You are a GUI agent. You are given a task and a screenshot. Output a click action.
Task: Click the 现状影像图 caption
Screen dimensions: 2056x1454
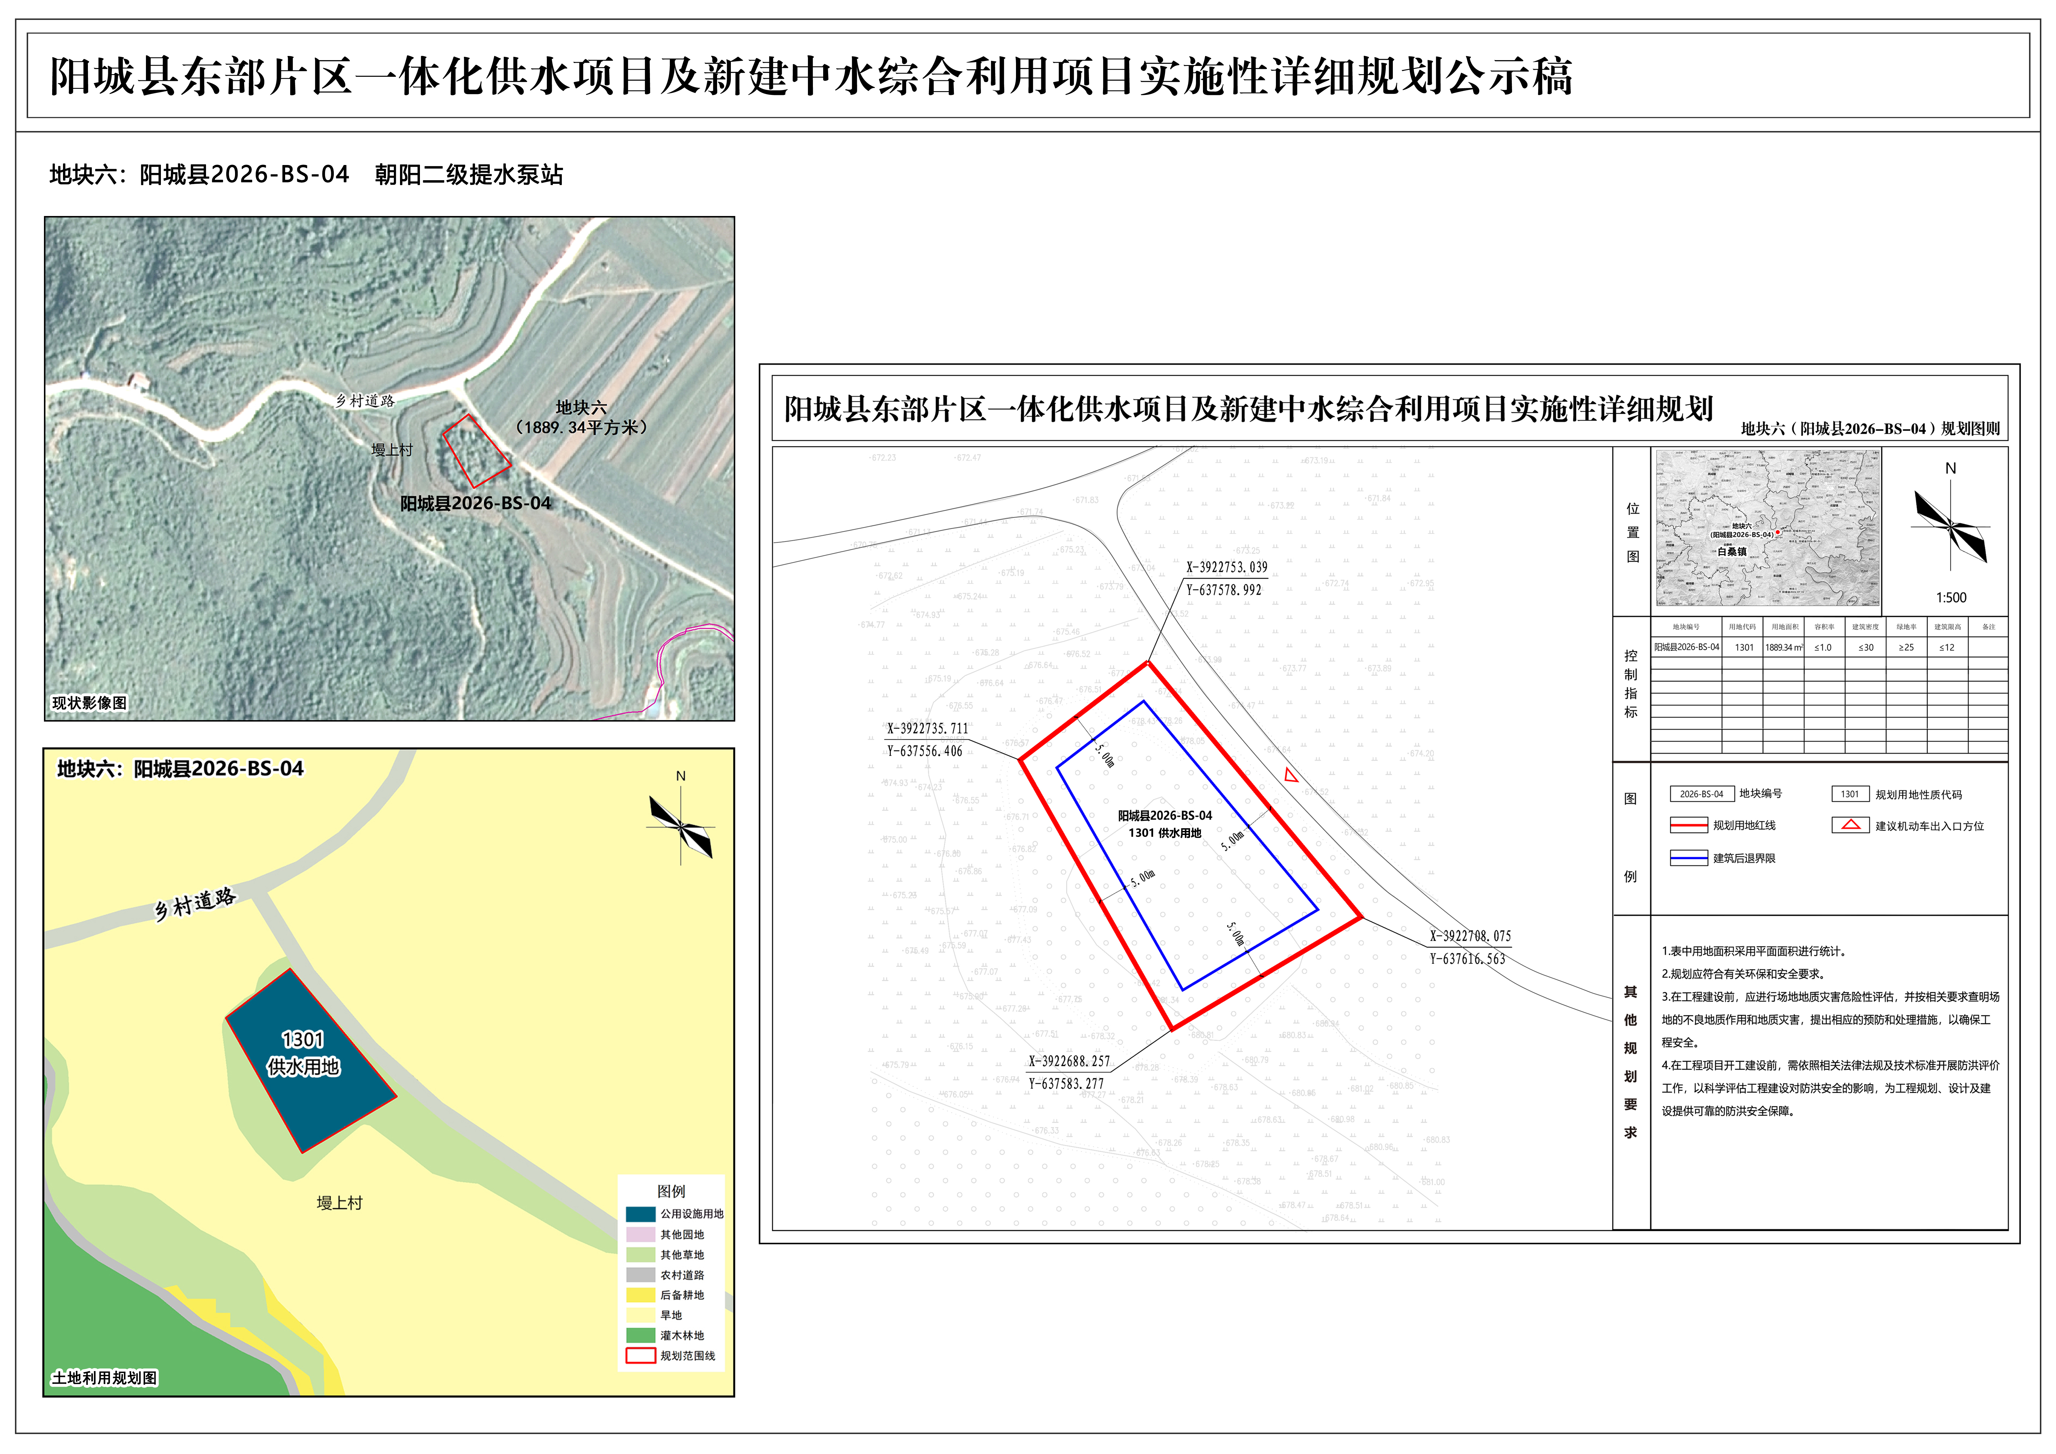point(90,703)
